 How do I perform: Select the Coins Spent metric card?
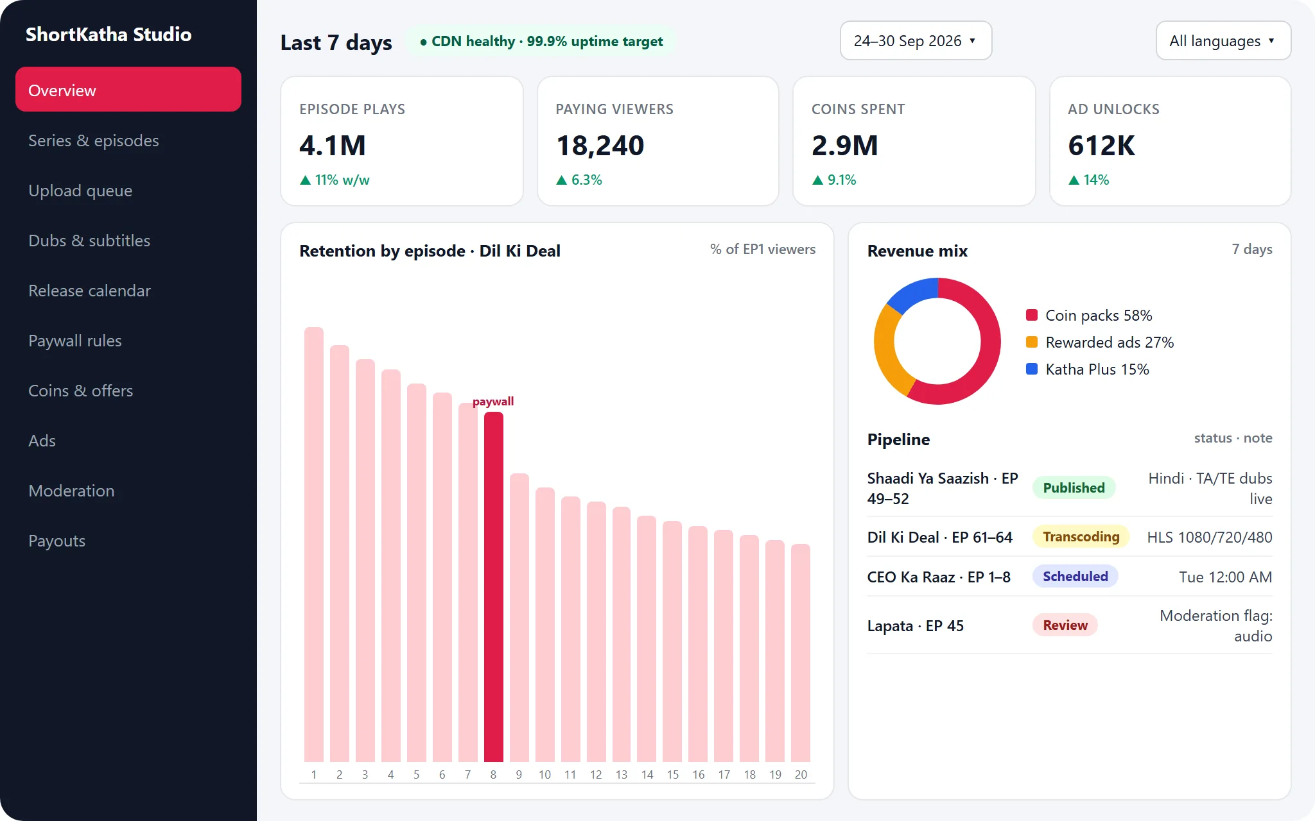click(914, 141)
